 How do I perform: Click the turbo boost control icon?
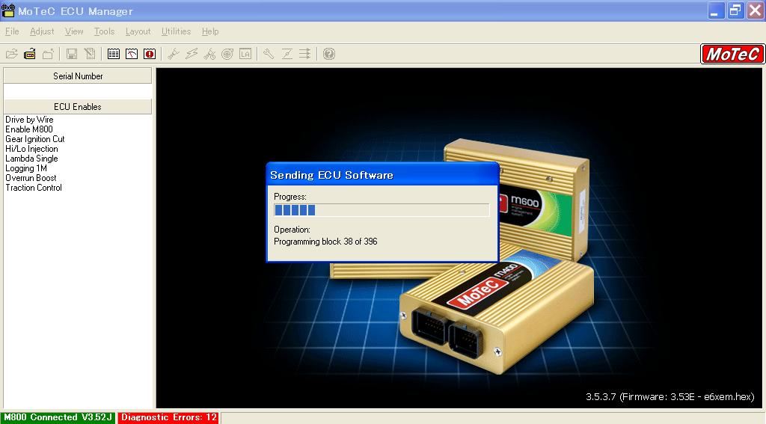tap(227, 54)
